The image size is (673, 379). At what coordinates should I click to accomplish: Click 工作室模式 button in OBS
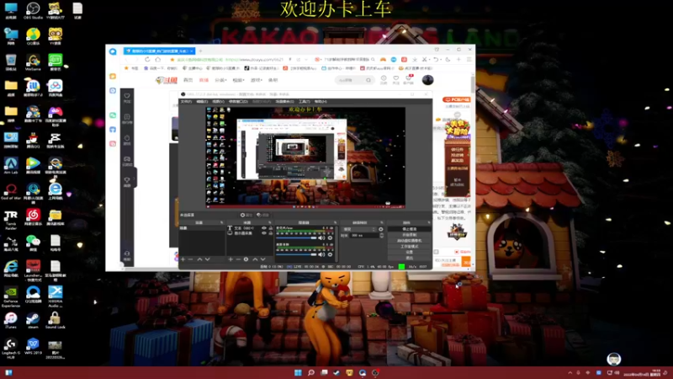(x=410, y=247)
